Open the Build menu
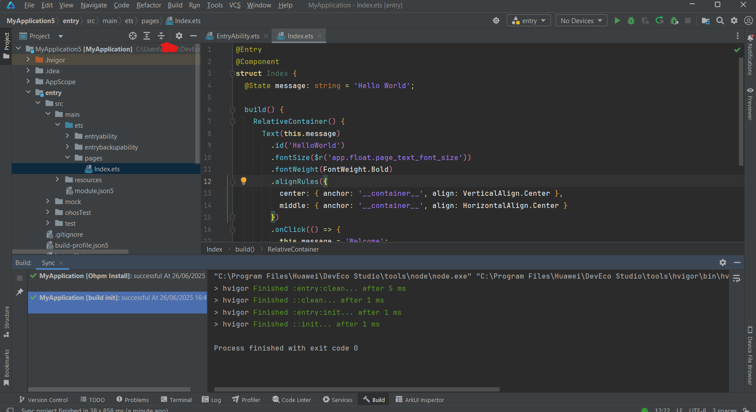This screenshot has height=412, width=756. (175, 5)
